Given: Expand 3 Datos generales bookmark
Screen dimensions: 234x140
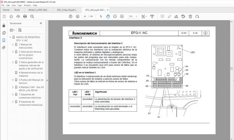Looking at the screenshot, I should (x=13, y=62).
